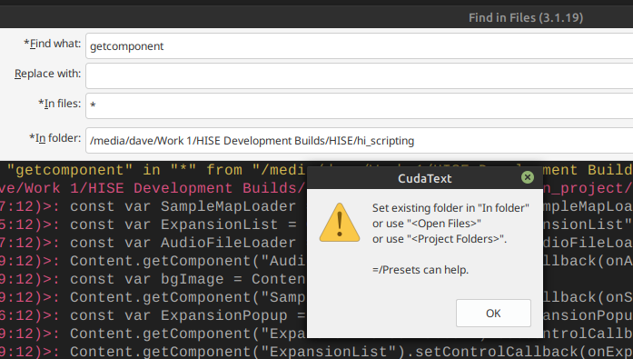Close the CudaText warning dialog
Image resolution: width=633 pixels, height=359 pixels.
click(x=528, y=177)
